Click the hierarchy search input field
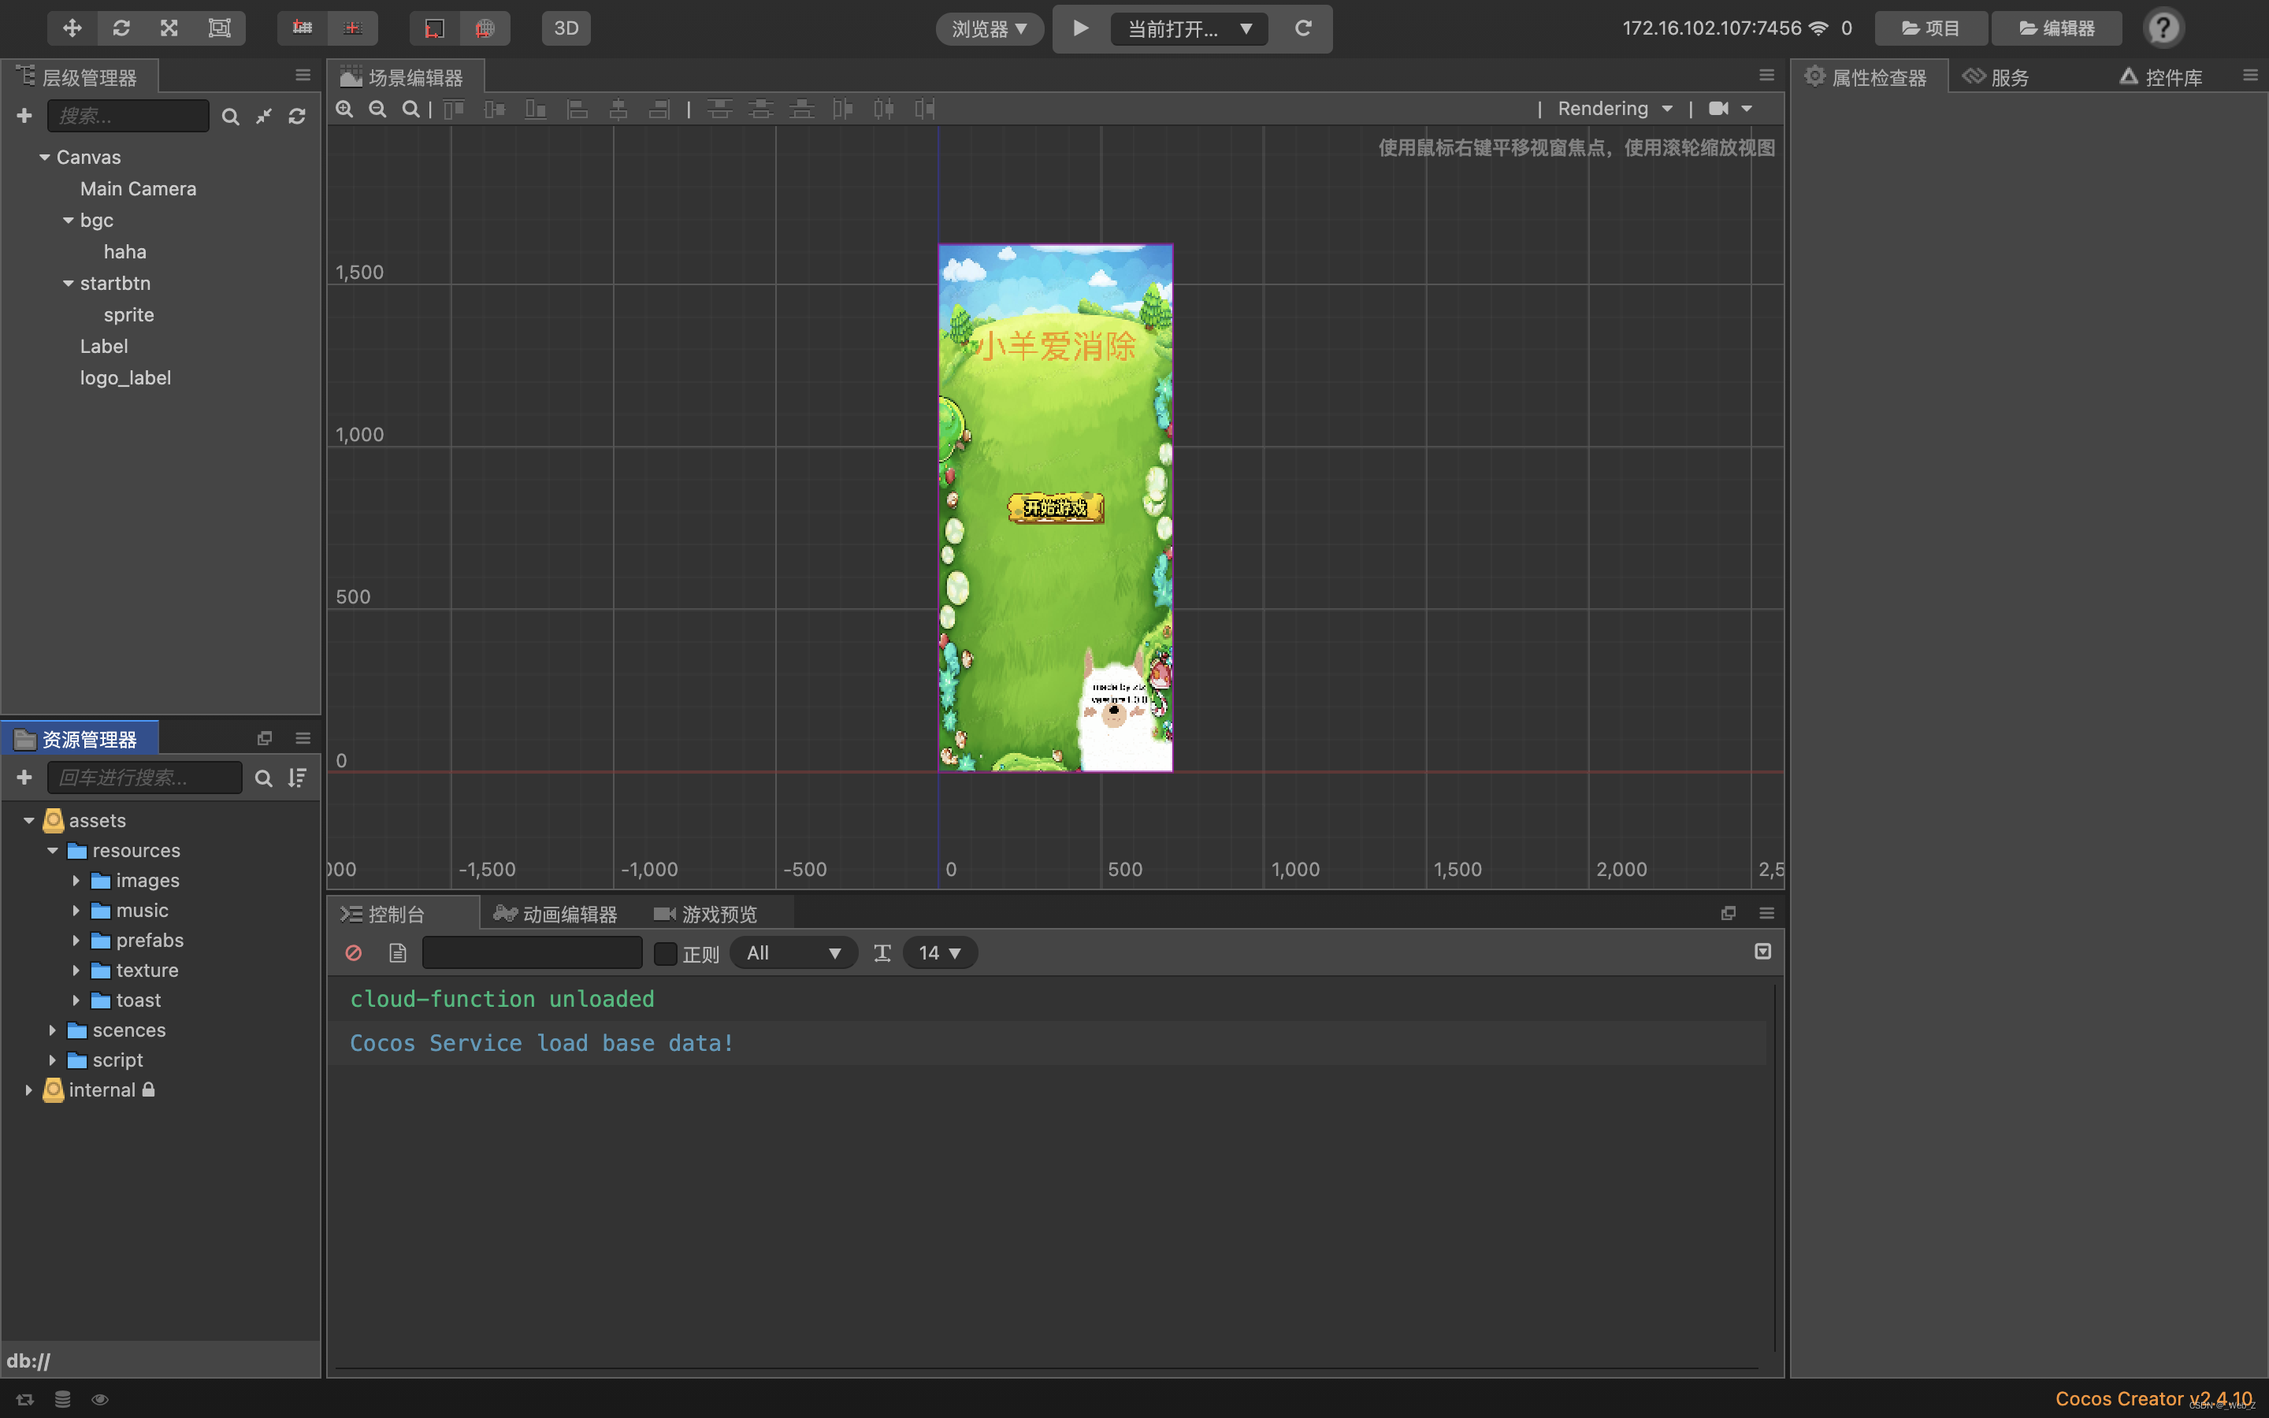This screenshot has height=1418, width=2269. click(x=128, y=117)
